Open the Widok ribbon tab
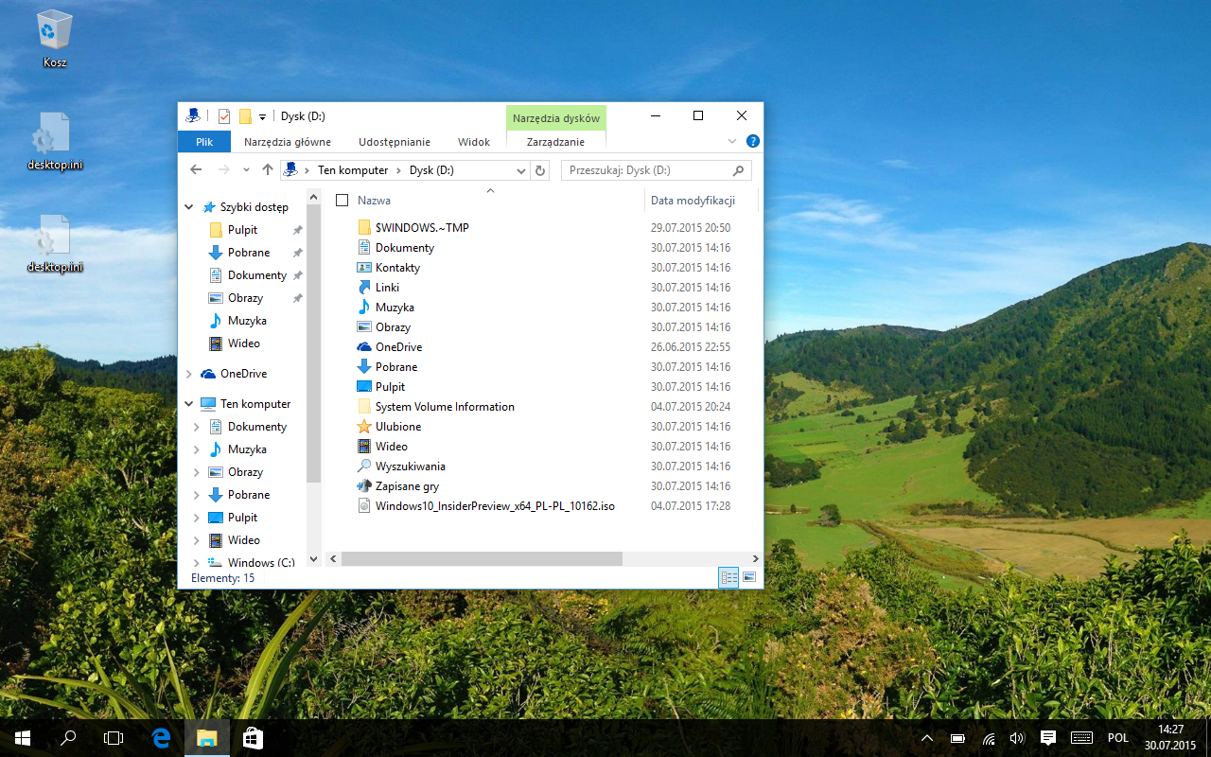This screenshot has height=757, width=1211. tap(473, 142)
